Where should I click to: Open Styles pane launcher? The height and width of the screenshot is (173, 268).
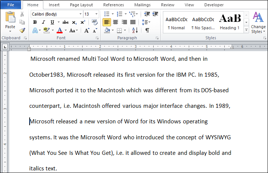265,38
